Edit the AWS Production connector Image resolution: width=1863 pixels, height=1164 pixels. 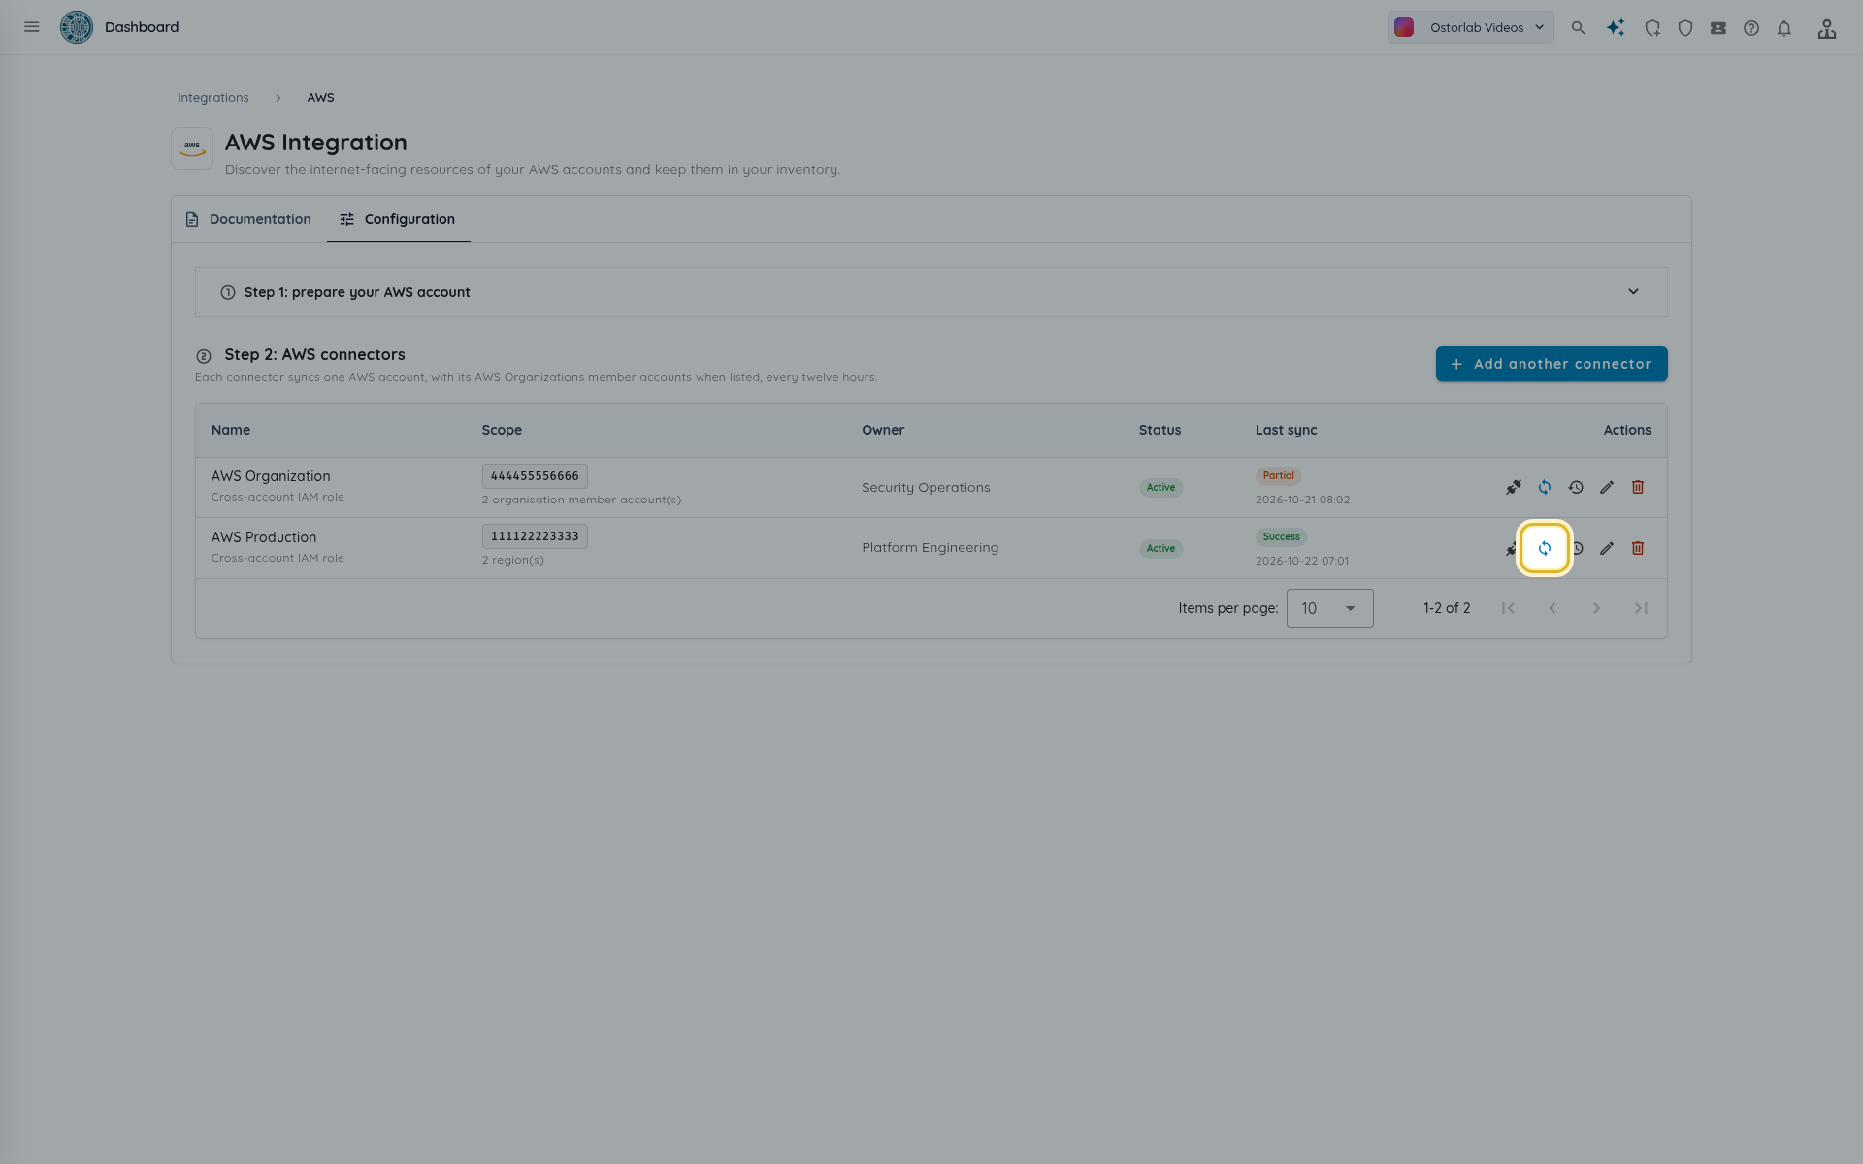pyautogui.click(x=1607, y=548)
